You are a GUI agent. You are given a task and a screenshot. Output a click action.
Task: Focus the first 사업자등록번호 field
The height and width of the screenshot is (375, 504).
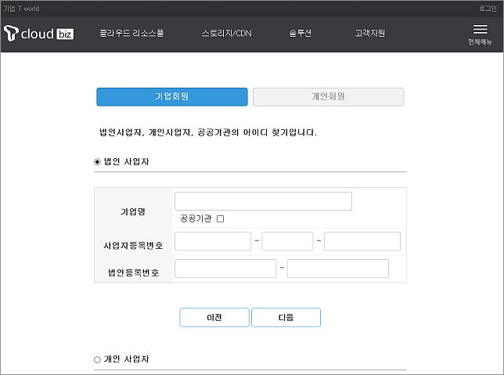213,241
